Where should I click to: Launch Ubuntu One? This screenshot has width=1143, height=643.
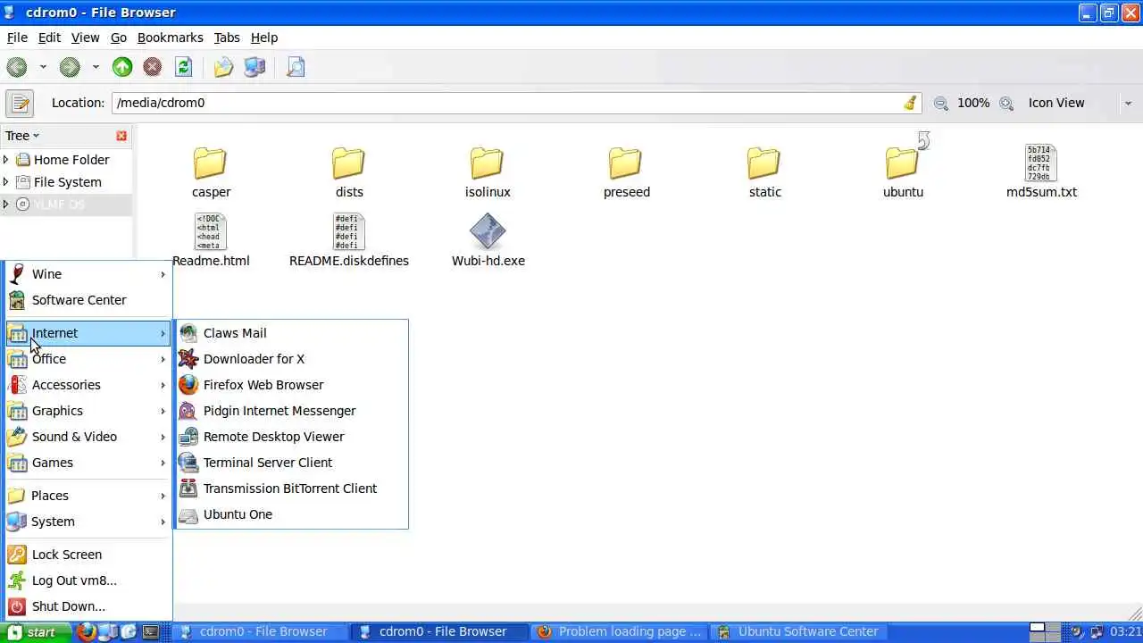[291, 514]
